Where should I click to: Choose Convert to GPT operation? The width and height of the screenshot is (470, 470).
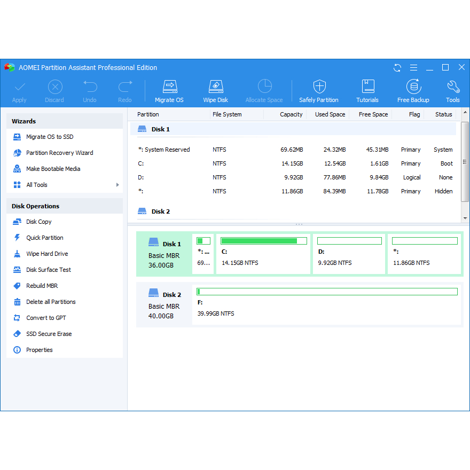point(46,318)
